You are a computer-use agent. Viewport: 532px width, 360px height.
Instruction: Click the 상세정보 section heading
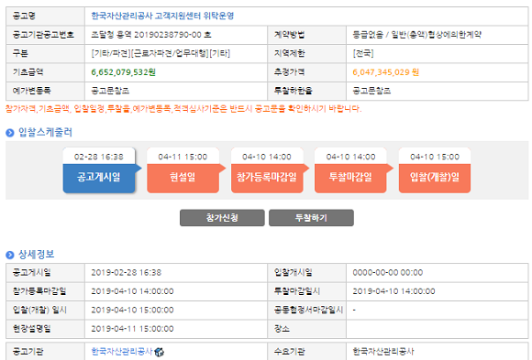(x=37, y=255)
